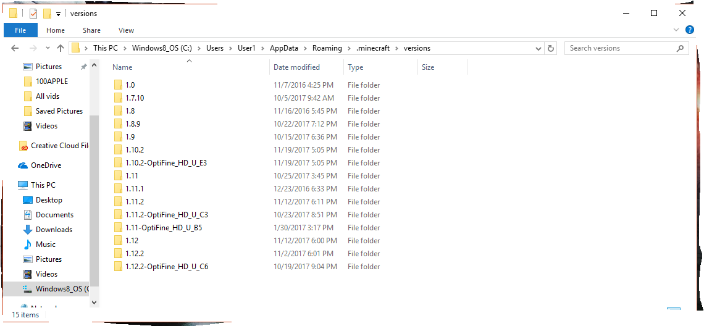Sort by Size column header
The image size is (704, 326).
click(428, 67)
